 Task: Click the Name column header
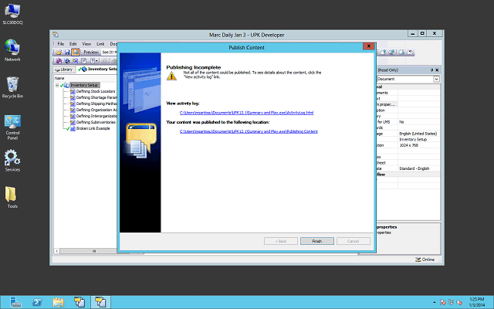tap(59, 78)
